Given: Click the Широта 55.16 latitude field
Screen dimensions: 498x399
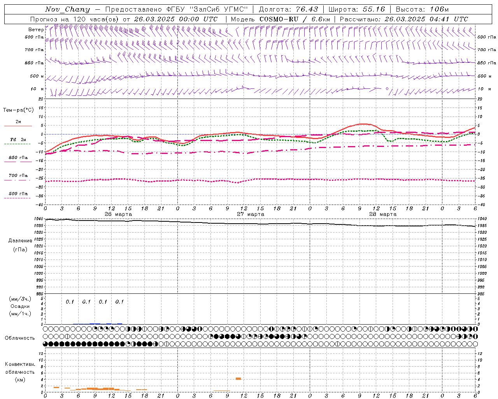Looking at the screenshot, I should (356, 9).
